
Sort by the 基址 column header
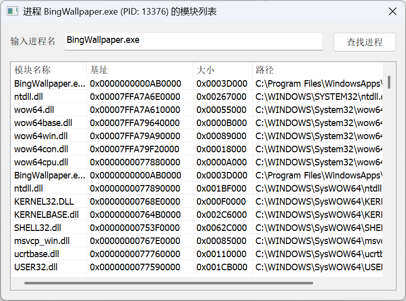pyautogui.click(x=140, y=70)
